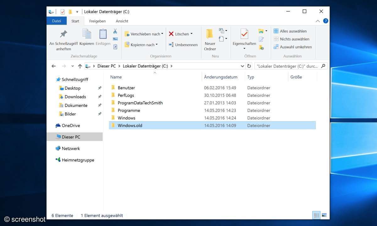Open Bilder in the navigation pane
Image resolution: width=377 pixels, height=226 pixels.
67,114
